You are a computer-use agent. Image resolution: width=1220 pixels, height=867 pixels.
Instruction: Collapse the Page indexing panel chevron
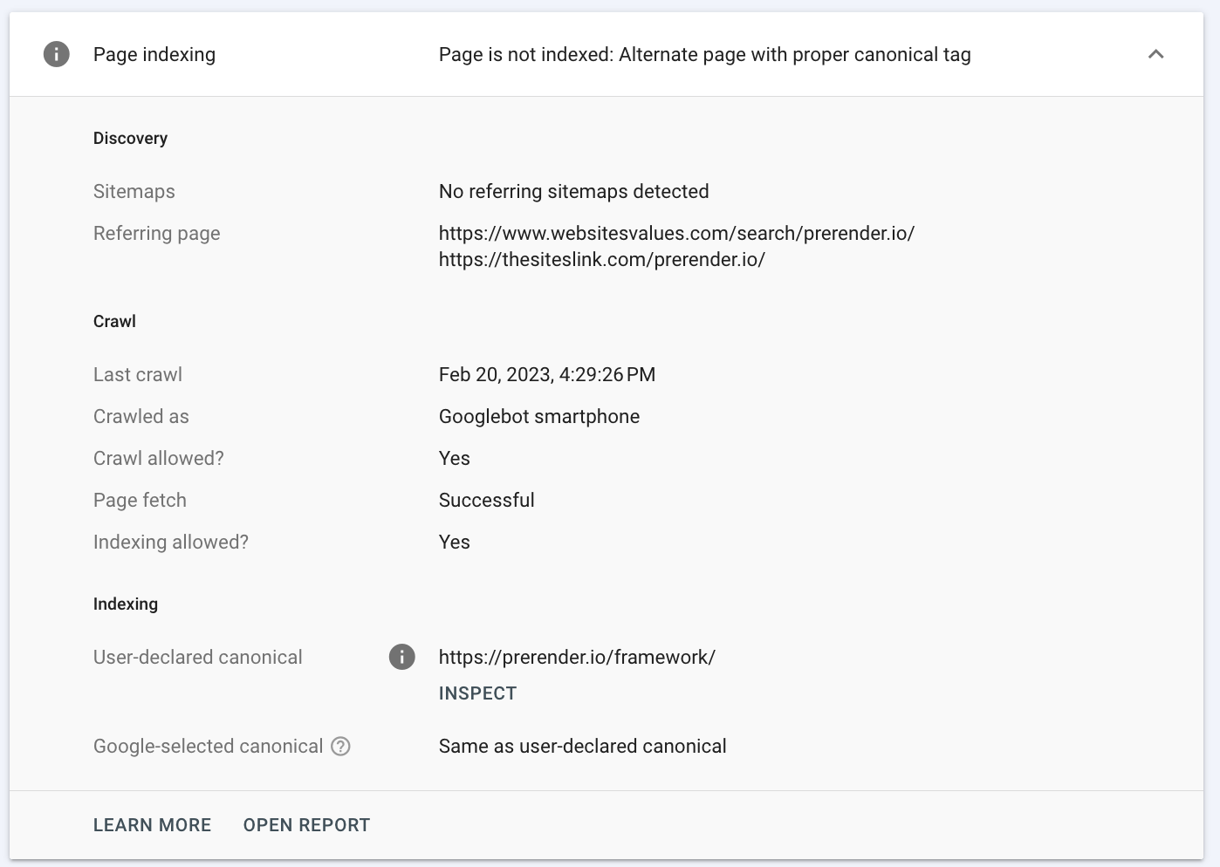pyautogui.click(x=1155, y=54)
